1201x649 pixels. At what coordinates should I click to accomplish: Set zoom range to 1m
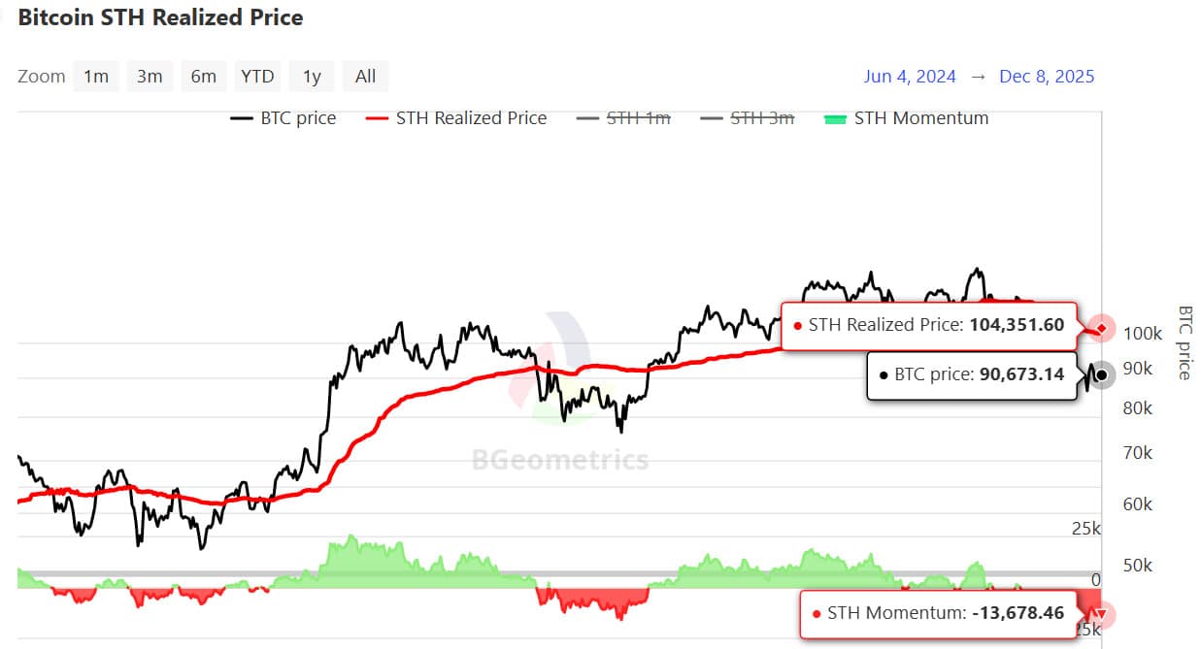pyautogui.click(x=96, y=76)
